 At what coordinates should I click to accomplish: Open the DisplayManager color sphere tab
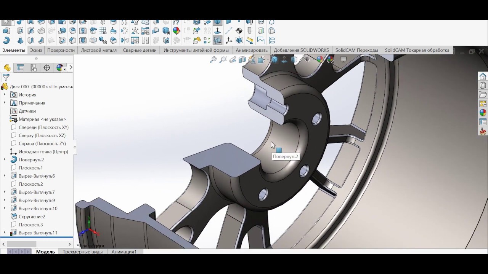click(x=59, y=68)
